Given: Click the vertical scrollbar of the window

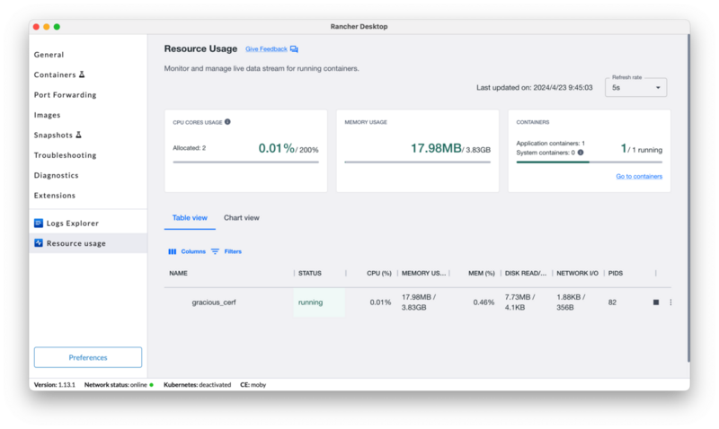Looking at the screenshot, I should [688, 197].
